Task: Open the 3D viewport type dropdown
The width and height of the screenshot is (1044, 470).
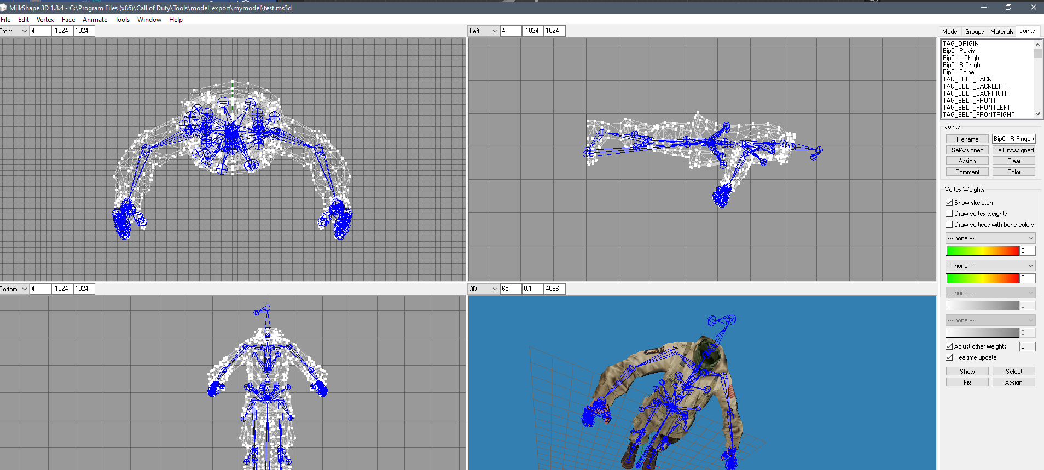Action: click(484, 289)
